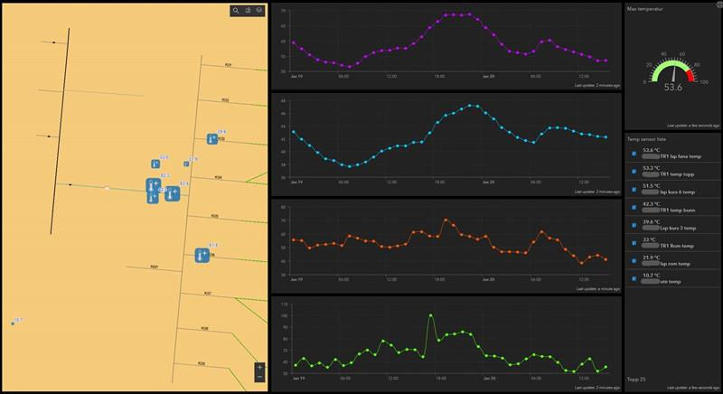Viewport: 723px width, 394px height.
Task: Select list row 'lsp rom temp'
Action: [672, 261]
